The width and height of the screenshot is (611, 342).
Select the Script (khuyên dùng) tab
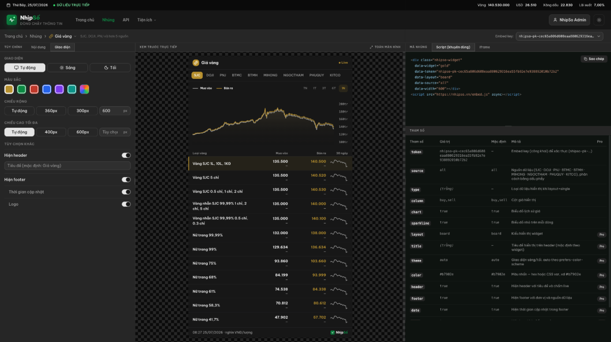(453, 47)
